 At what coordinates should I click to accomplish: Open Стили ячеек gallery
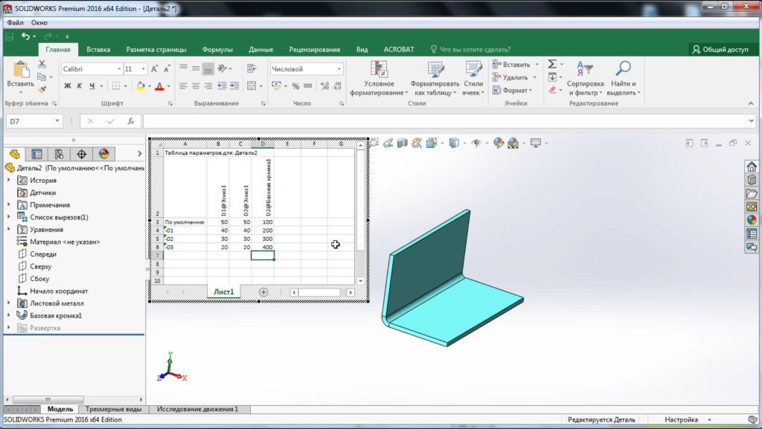pos(473,78)
